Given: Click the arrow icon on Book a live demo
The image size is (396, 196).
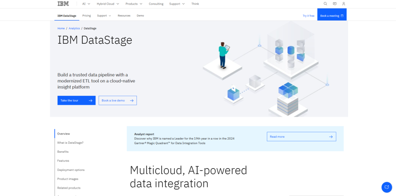Looking at the screenshot, I should (x=131, y=101).
